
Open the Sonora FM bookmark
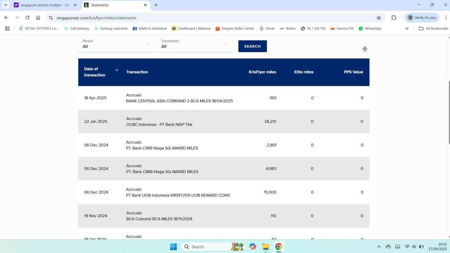[x=341, y=28]
